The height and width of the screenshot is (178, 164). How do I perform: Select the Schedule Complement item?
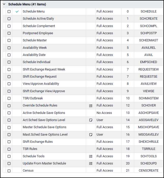coord(39,26)
